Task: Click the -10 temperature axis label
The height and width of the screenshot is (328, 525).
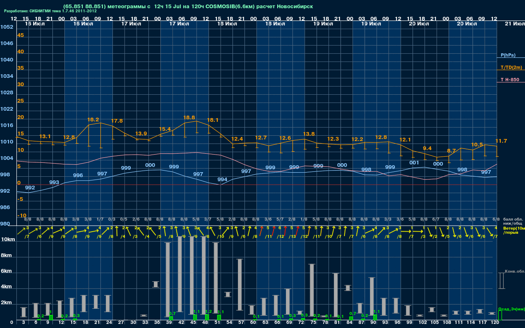Action: 22,216
